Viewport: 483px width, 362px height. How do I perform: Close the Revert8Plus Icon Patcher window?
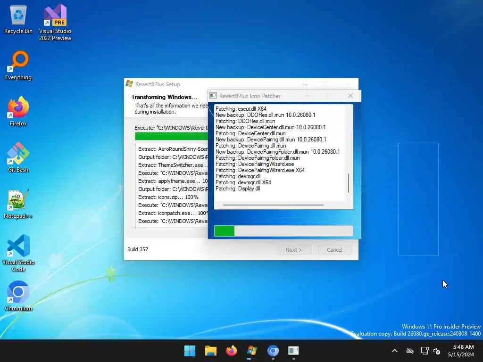point(350,96)
